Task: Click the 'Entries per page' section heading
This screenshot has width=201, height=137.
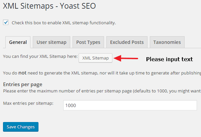Action: [23, 84]
